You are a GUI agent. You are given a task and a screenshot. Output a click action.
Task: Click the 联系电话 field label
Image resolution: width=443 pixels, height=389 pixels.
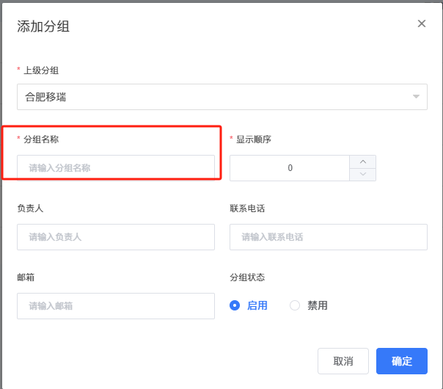247,208
